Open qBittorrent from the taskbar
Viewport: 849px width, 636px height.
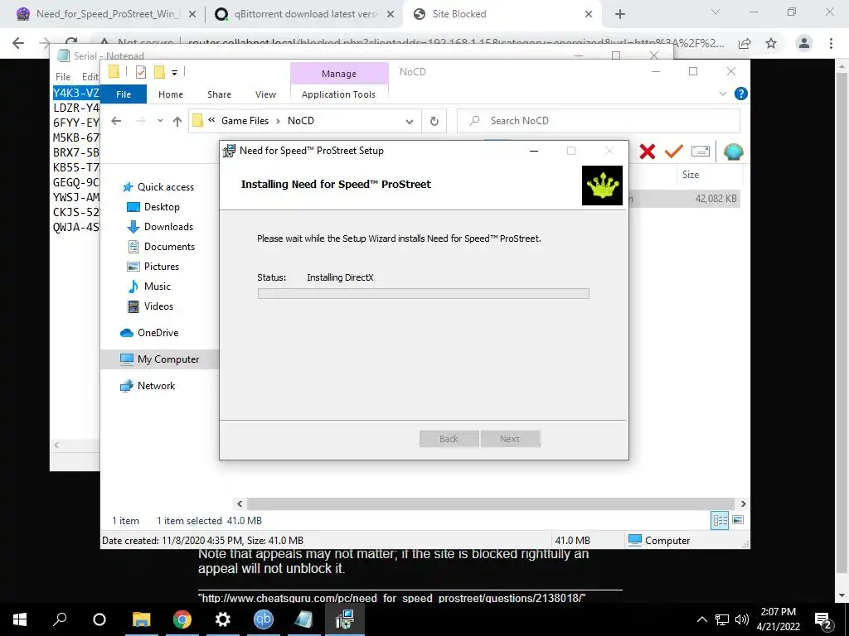[263, 619]
